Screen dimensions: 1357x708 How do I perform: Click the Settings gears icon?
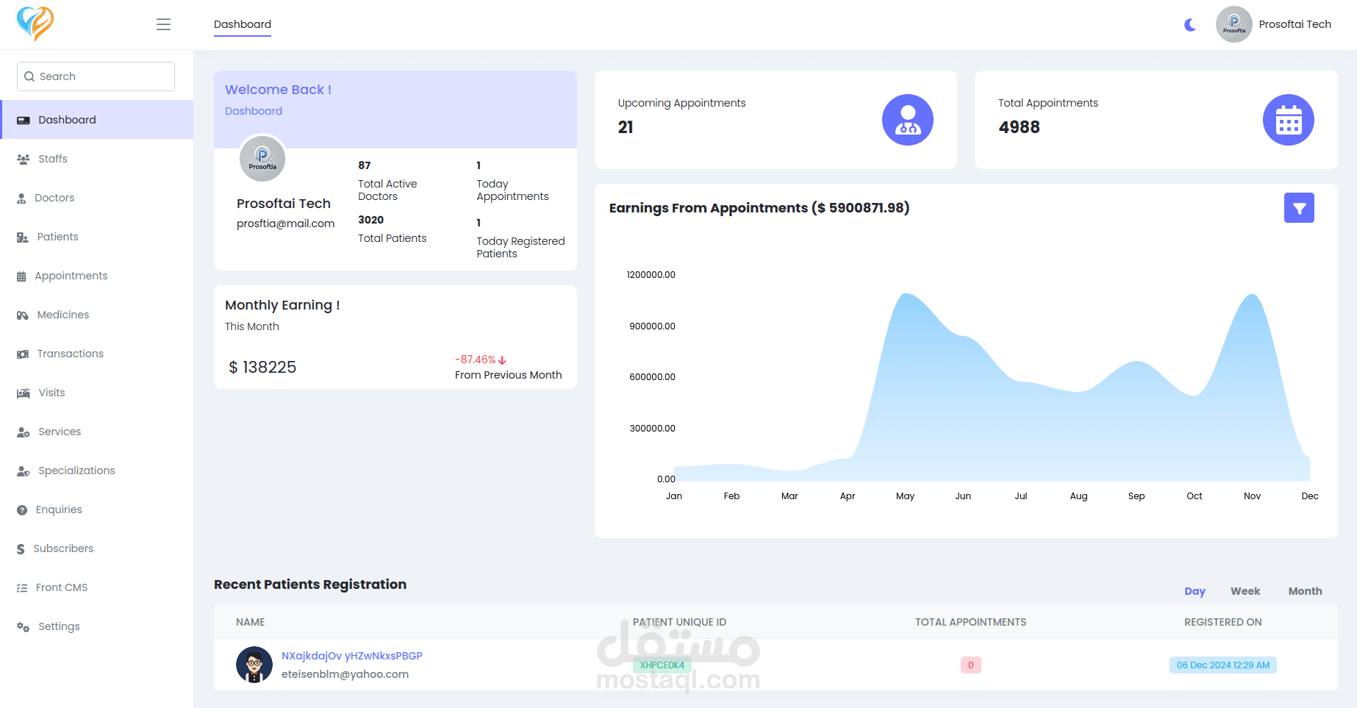click(24, 626)
